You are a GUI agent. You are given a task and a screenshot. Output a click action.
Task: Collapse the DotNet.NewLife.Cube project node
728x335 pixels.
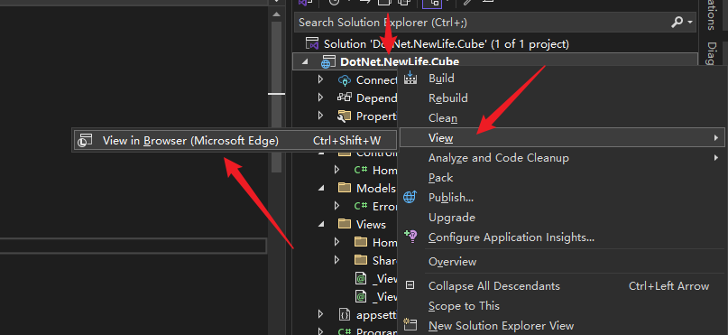[304, 61]
